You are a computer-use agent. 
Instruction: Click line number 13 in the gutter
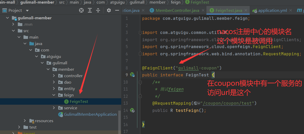click(x=126, y=103)
